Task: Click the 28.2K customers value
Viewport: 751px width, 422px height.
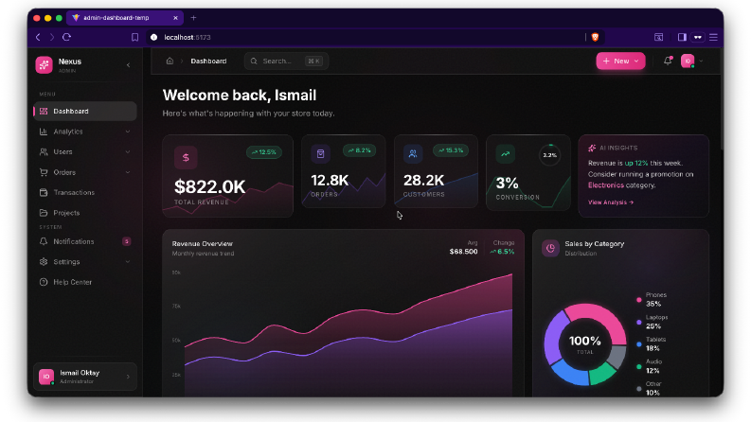Action: [423, 181]
